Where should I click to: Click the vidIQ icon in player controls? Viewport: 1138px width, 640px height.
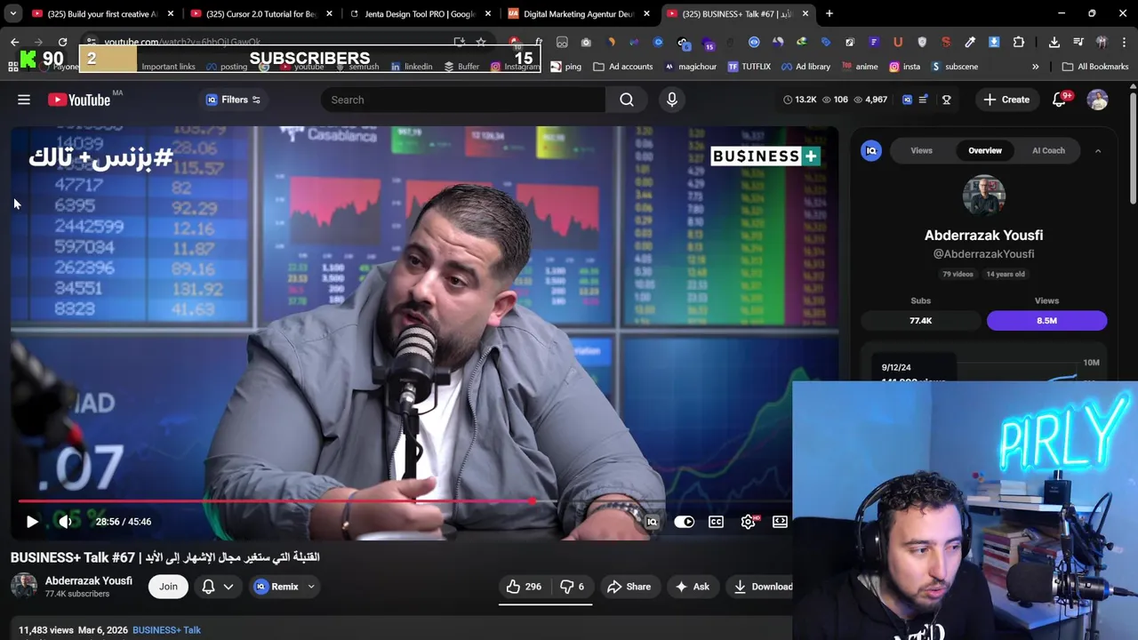pyautogui.click(x=652, y=522)
